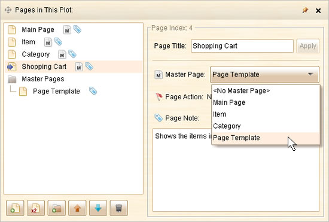Image resolution: width=329 pixels, height=222 pixels.
Task: Click note tag icon beside Shopping Cart
Action: 89,66
